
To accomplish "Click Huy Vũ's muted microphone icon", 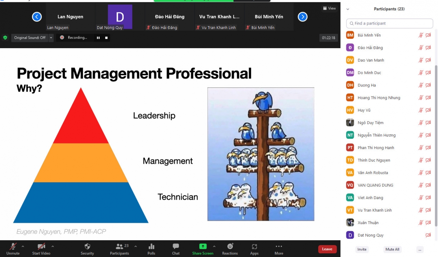I will tap(421, 110).
